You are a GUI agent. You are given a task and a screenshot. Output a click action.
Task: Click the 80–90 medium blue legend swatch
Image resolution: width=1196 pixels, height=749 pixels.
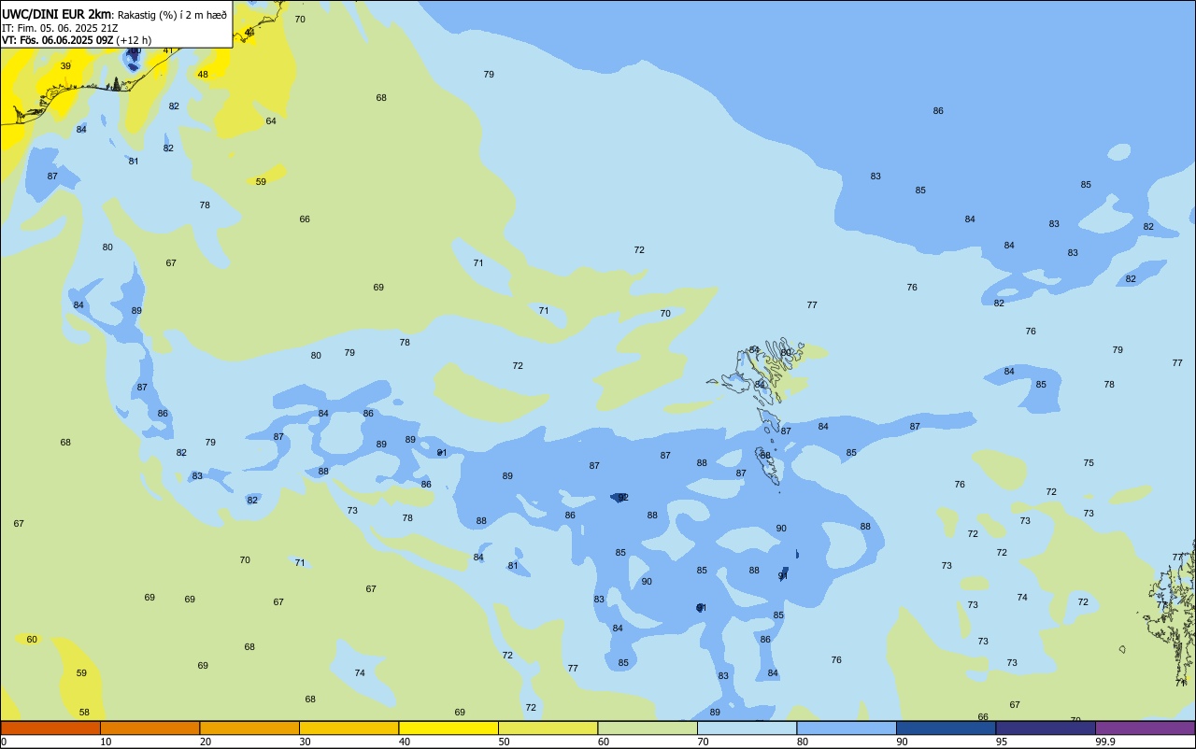click(847, 728)
